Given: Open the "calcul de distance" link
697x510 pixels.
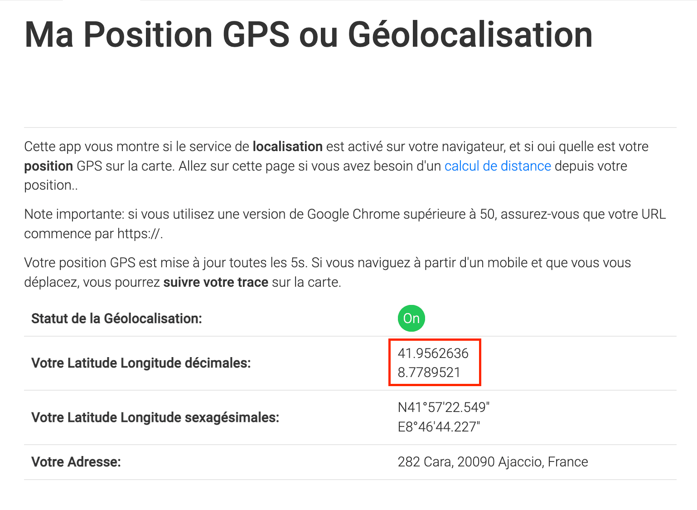Looking at the screenshot, I should tap(498, 166).
